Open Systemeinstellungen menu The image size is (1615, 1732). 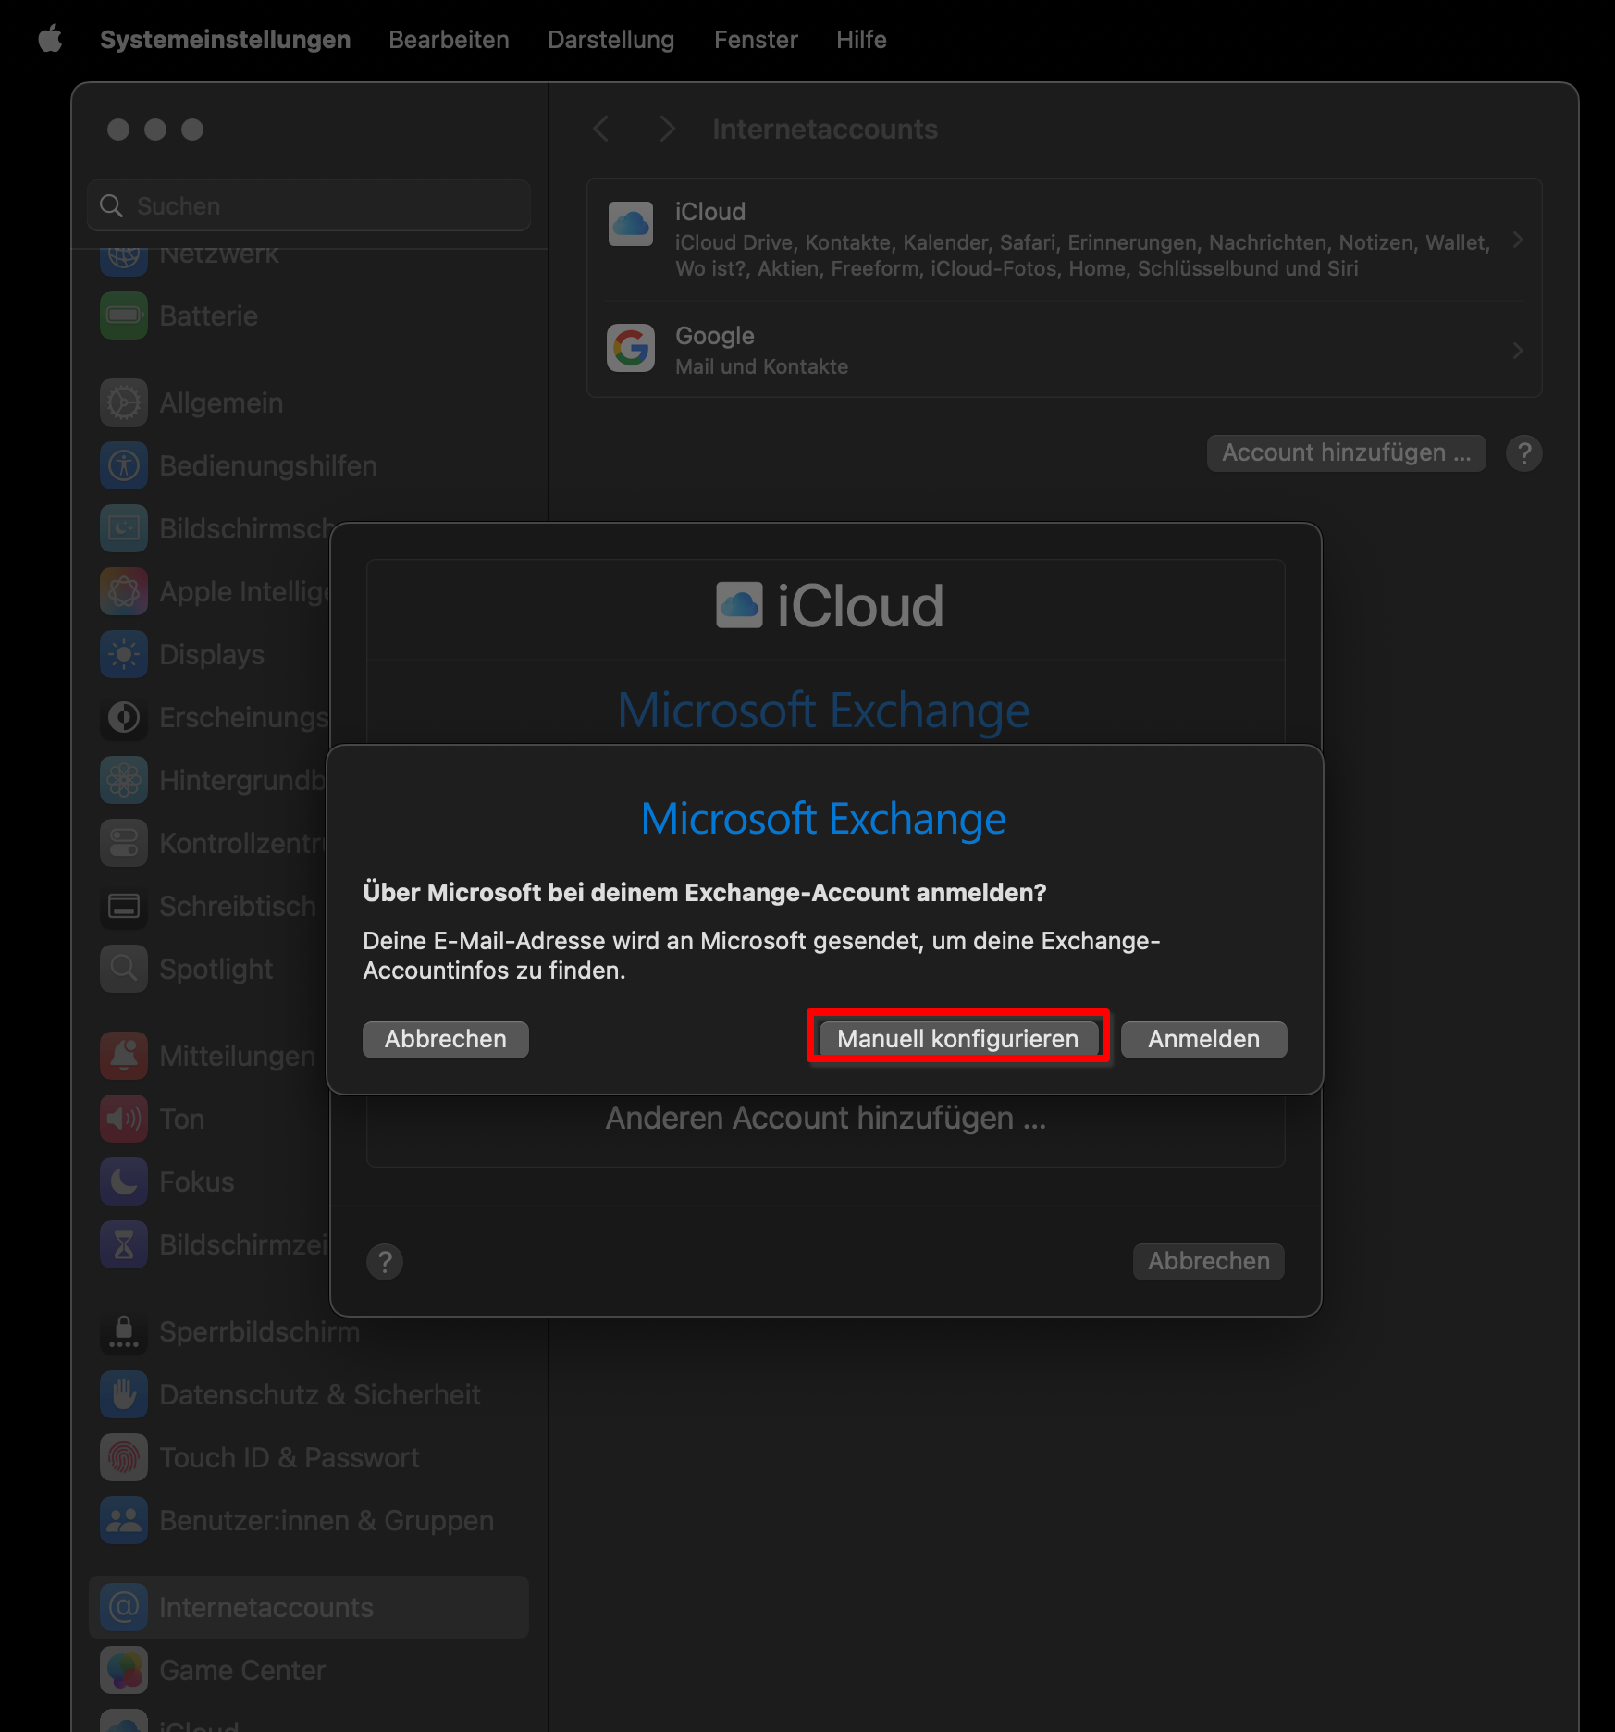click(x=225, y=39)
